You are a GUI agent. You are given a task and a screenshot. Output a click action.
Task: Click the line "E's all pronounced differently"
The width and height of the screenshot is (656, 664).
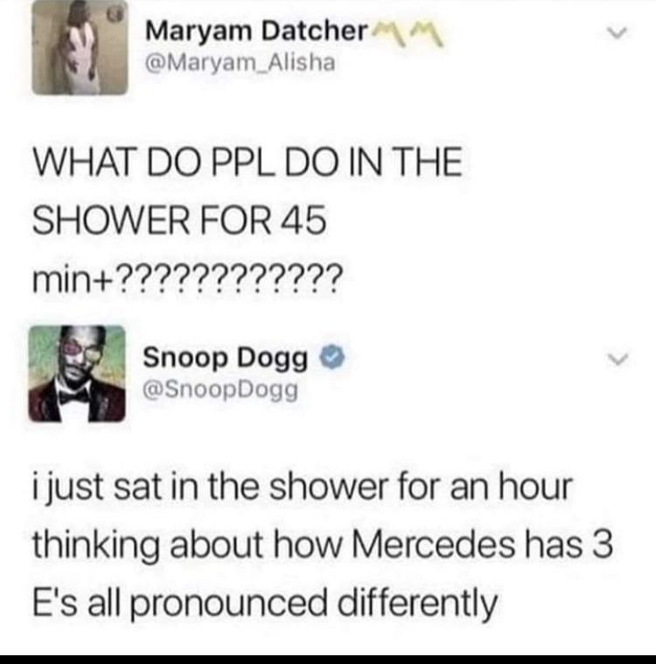(265, 604)
